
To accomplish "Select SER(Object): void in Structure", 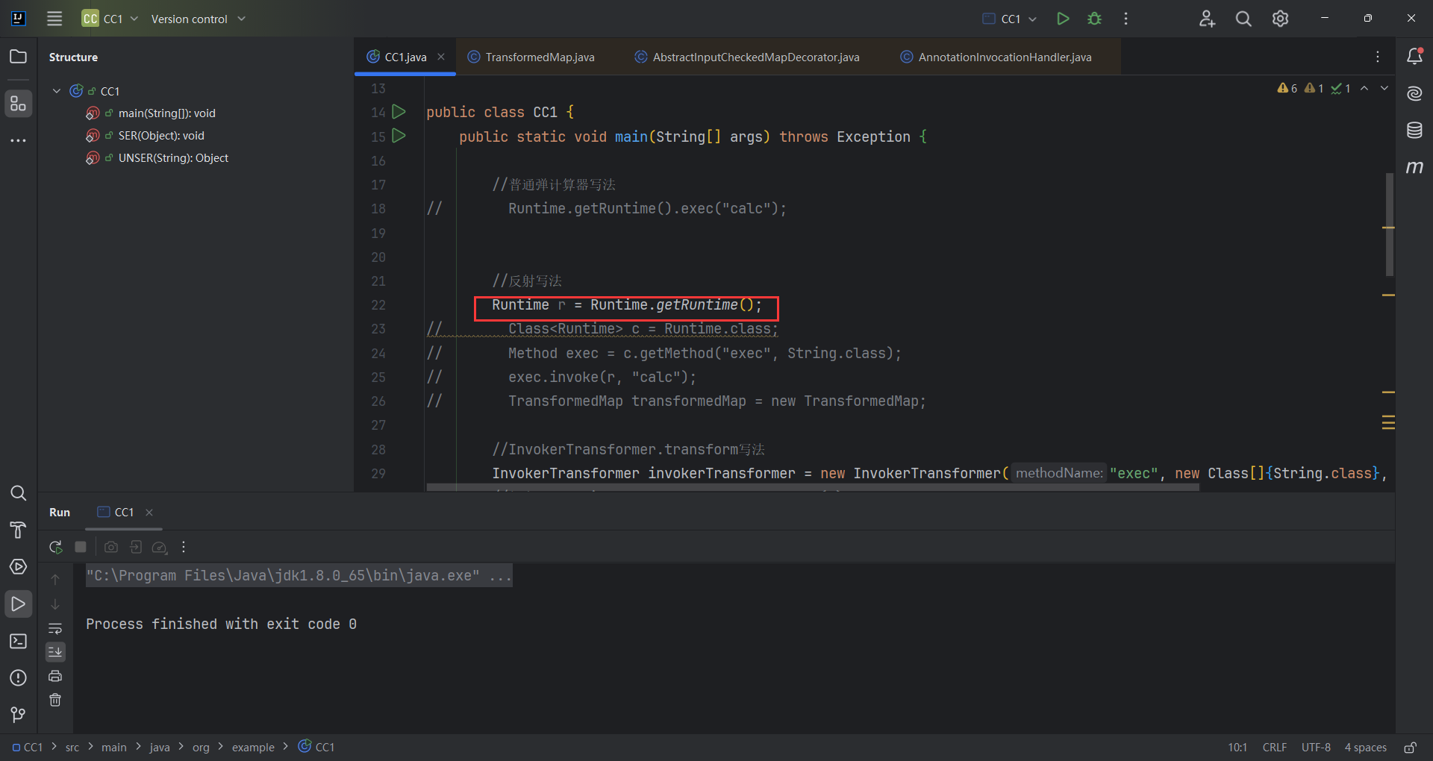I will click(x=161, y=136).
